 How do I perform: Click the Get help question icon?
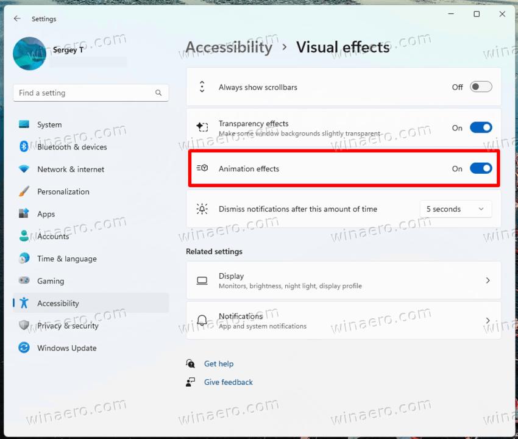click(x=190, y=363)
